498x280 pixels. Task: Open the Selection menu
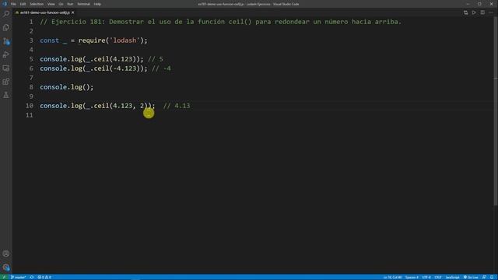pos(37,4)
